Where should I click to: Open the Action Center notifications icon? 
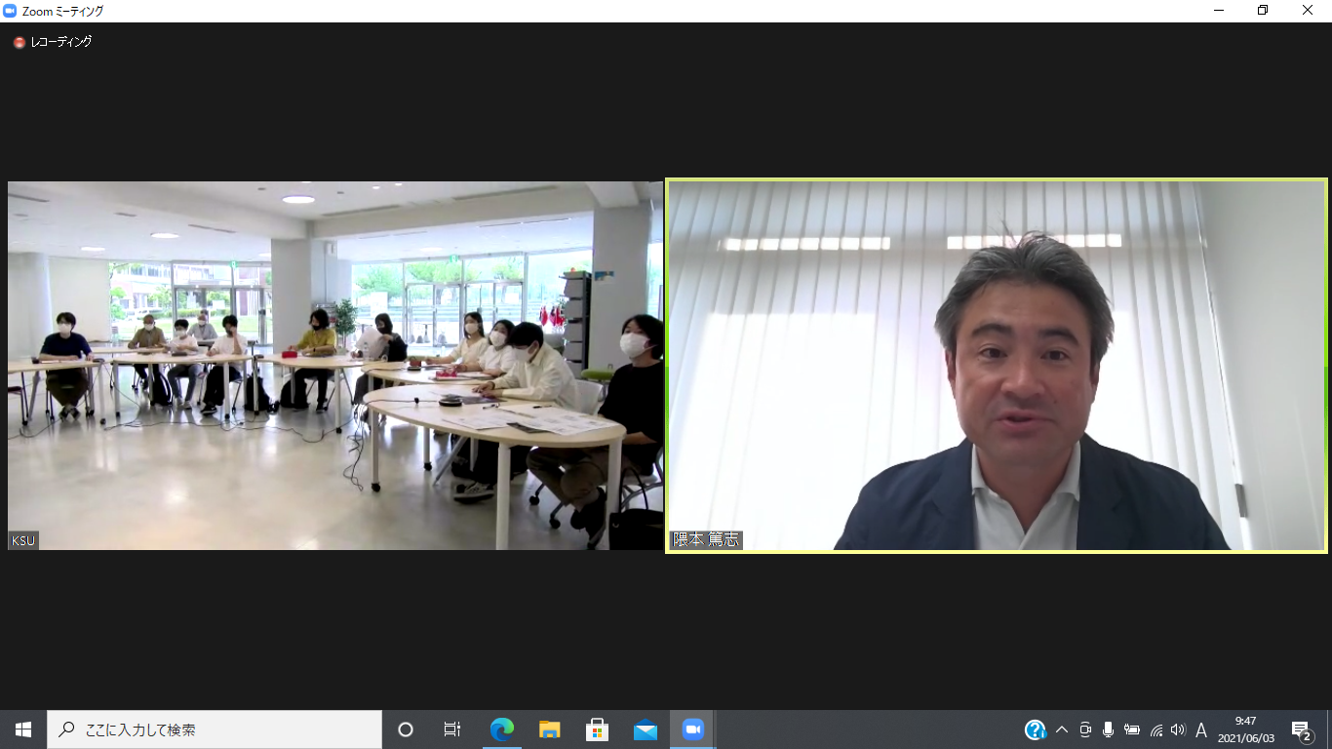(x=1301, y=729)
